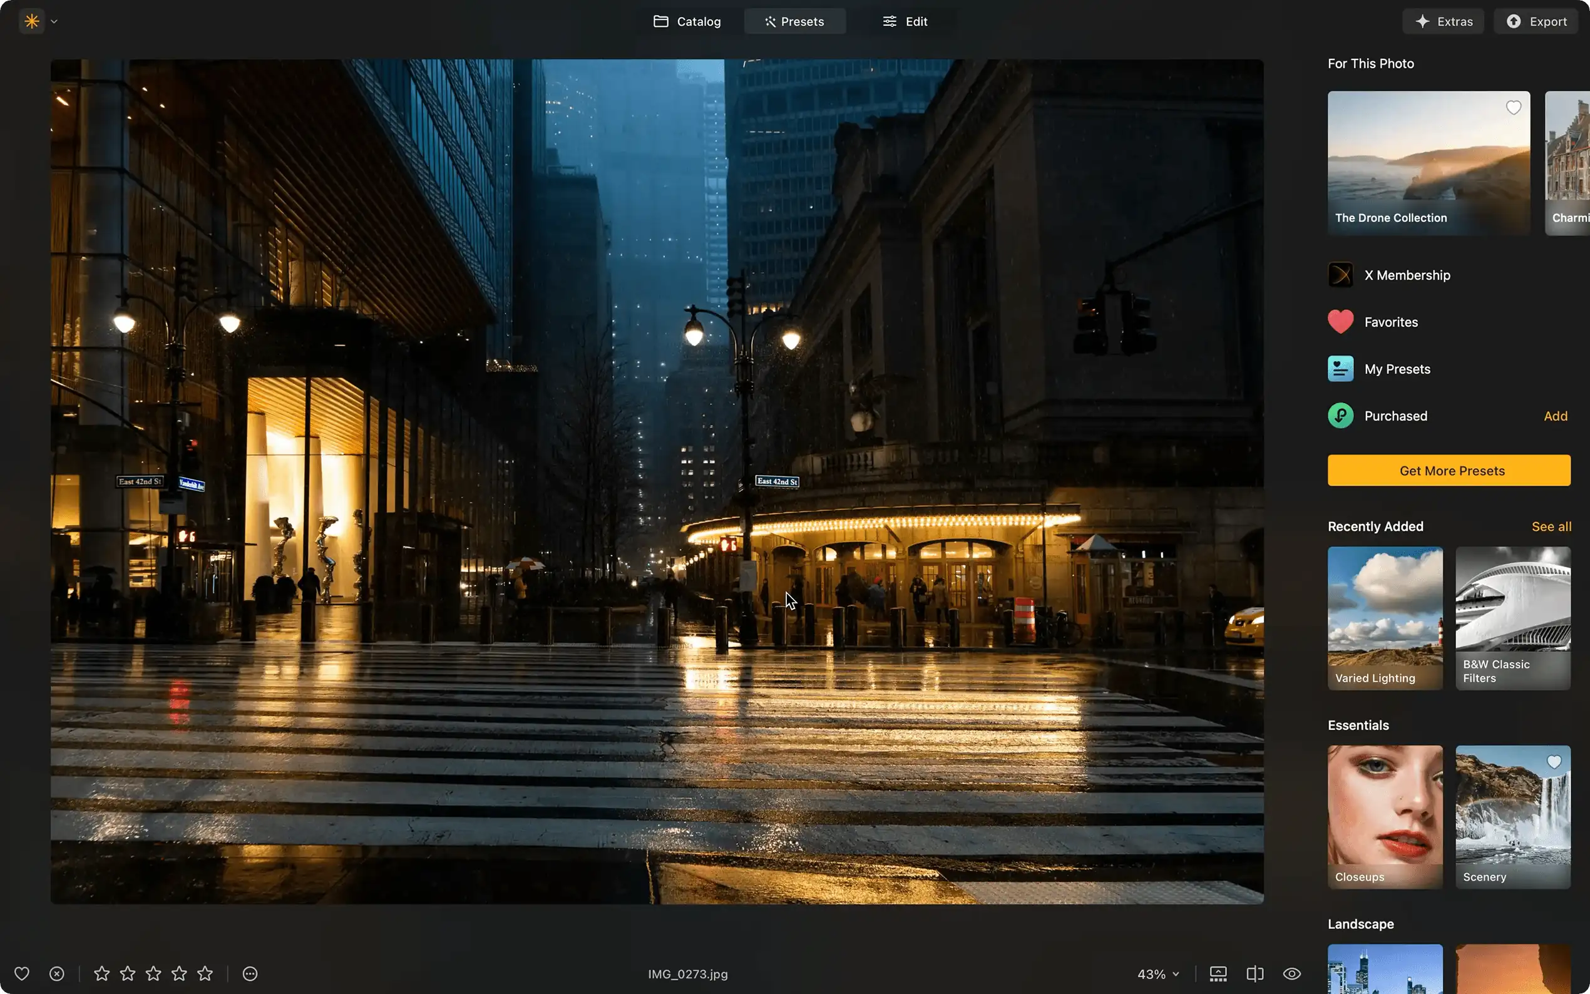Open the before/after compare icon

pyautogui.click(x=1254, y=973)
